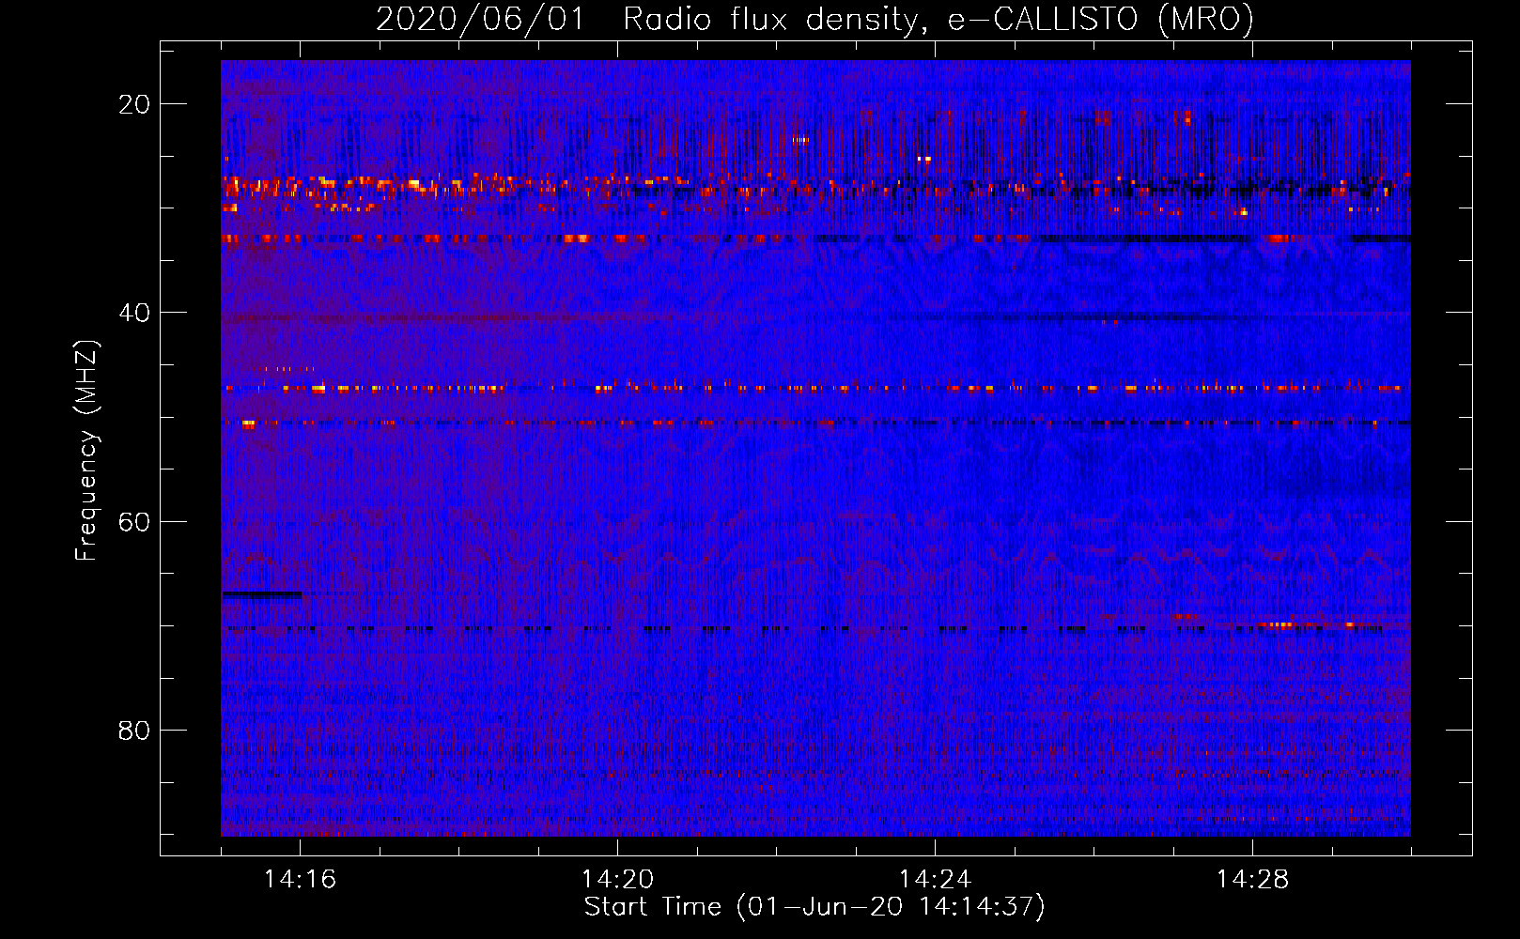Click the 14:28 time tick label
This screenshot has width=1520, height=939.
(x=1252, y=879)
